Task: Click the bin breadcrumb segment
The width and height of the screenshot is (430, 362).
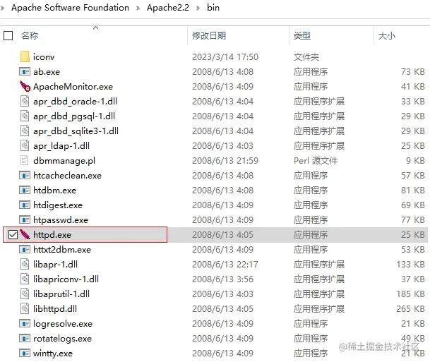Action: 213,8
